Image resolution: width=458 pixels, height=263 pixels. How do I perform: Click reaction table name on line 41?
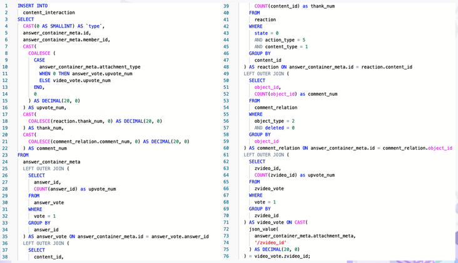click(x=265, y=19)
